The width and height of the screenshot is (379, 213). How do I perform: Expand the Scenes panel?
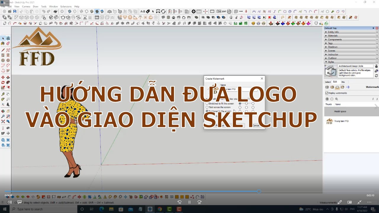pos(351,51)
